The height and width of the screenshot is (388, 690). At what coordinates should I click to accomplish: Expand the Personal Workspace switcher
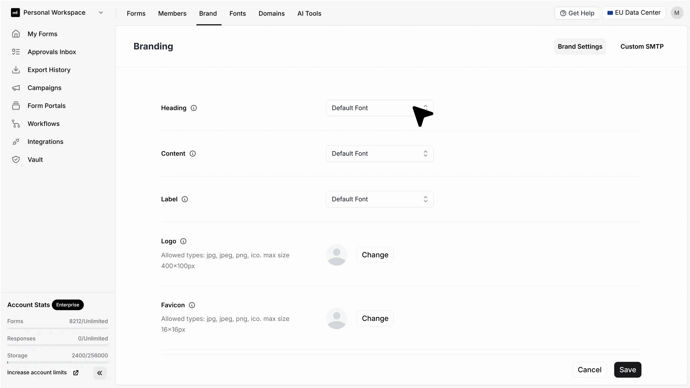click(57, 13)
